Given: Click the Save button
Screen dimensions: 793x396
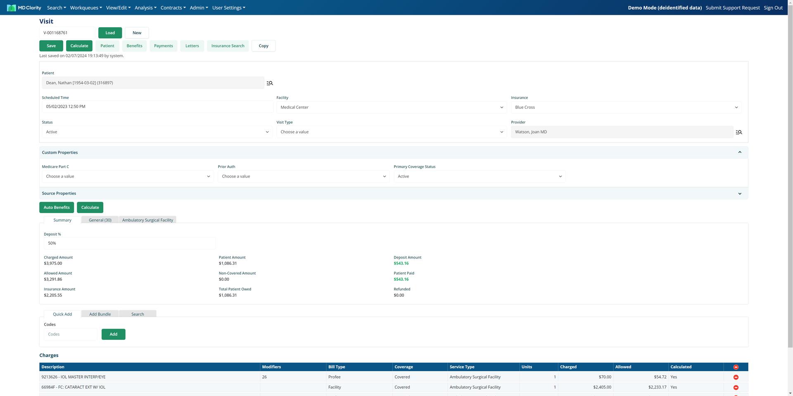Looking at the screenshot, I should tap(51, 46).
